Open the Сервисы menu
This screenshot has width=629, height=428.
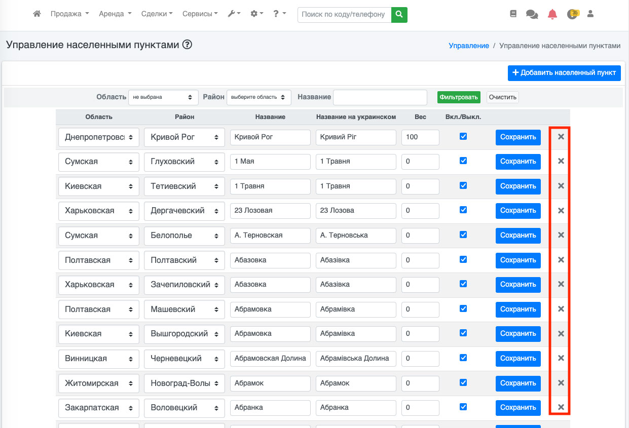click(x=200, y=14)
